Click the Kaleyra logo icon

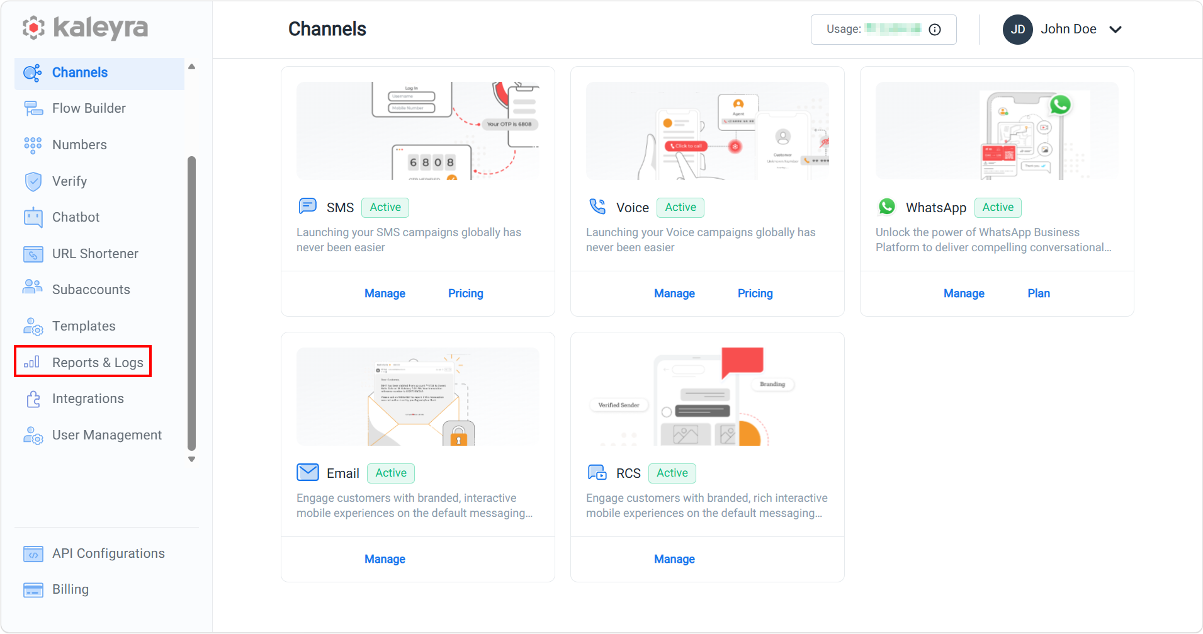[x=33, y=28]
